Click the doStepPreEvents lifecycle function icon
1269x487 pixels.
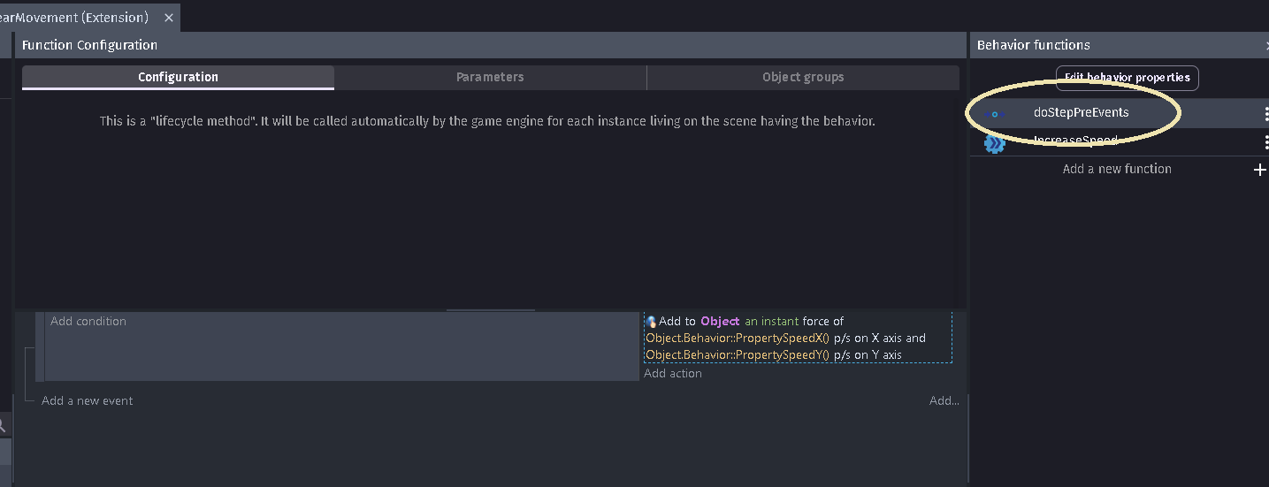click(995, 113)
